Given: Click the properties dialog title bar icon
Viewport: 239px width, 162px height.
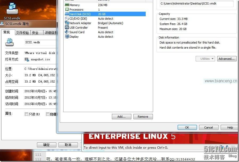Looking at the screenshot, I should click(x=2, y=24).
